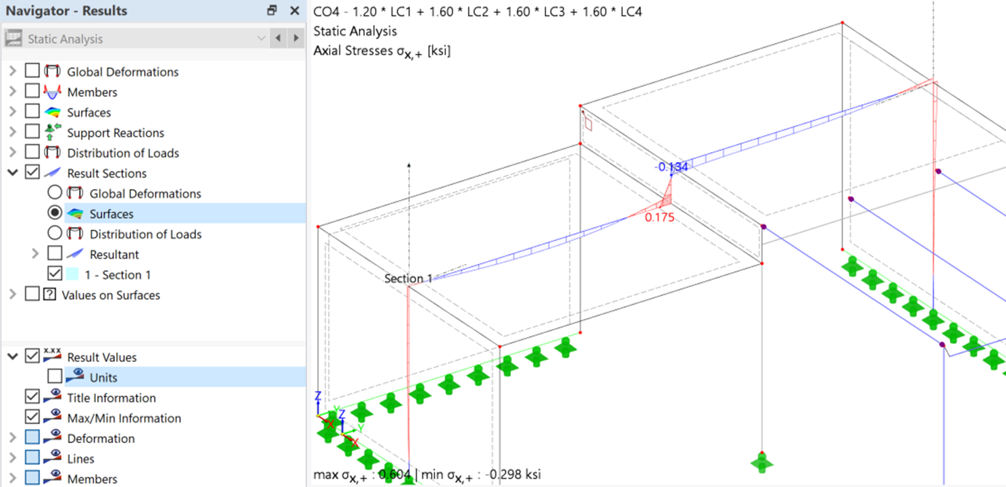Screen dimensions: 1006x487
Task: Click the Title Information eye icon
Action: pos(53,397)
